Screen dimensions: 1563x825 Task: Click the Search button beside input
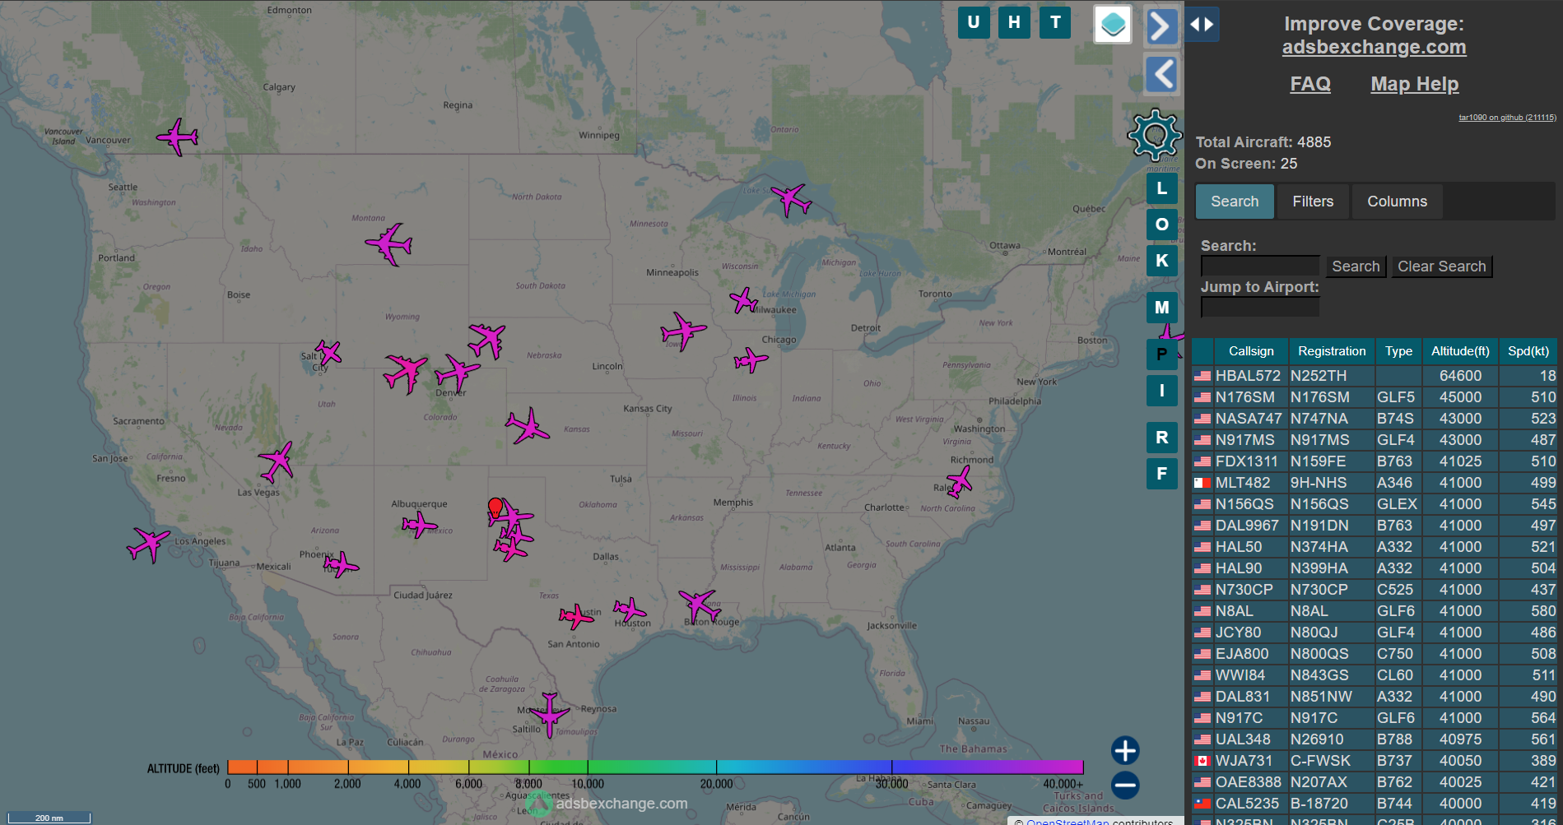click(x=1355, y=267)
